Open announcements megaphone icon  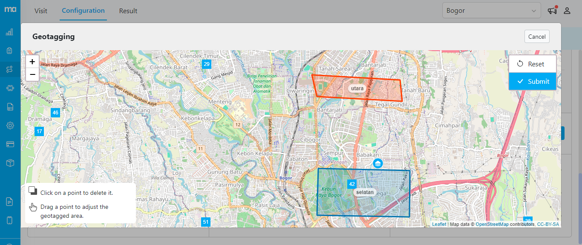click(552, 11)
